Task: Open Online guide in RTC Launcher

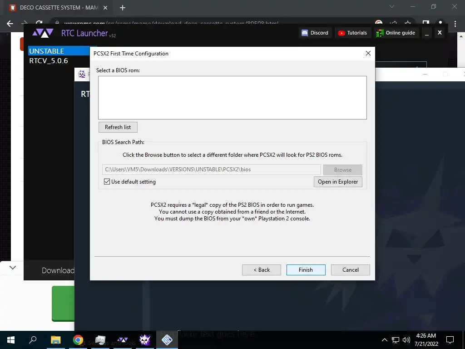Action: [396, 33]
